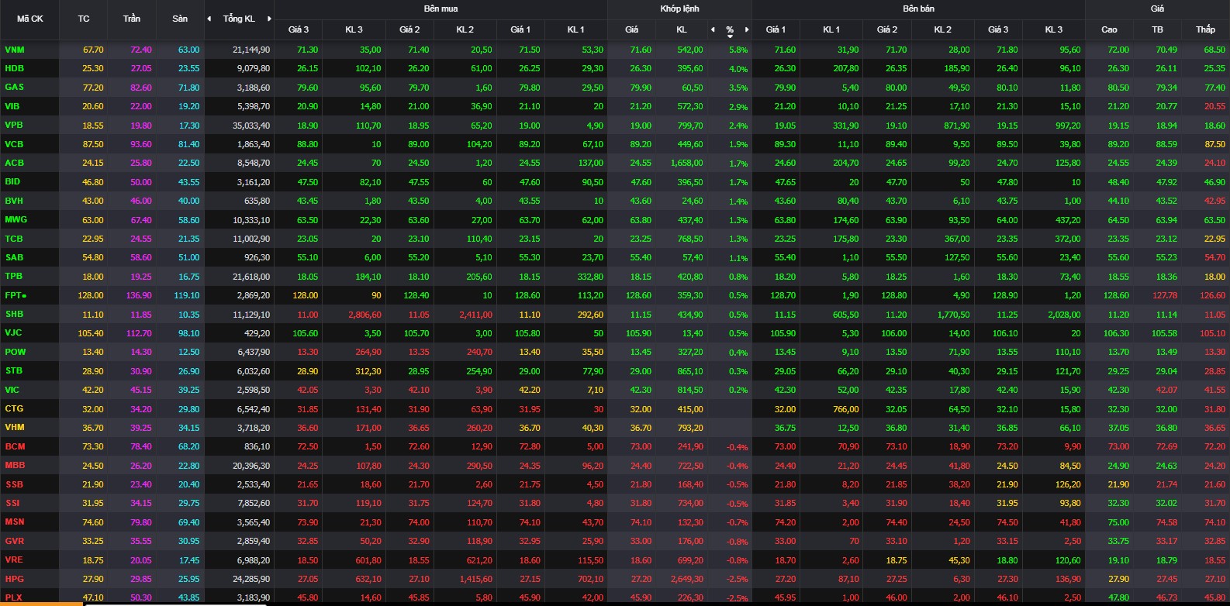Select the GAS ticker row symbol
The width and height of the screenshot is (1230, 606).
pos(14,88)
